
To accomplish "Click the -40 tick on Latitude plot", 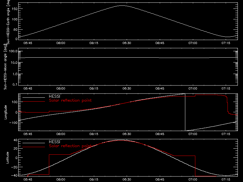I will tap(14, 176).
